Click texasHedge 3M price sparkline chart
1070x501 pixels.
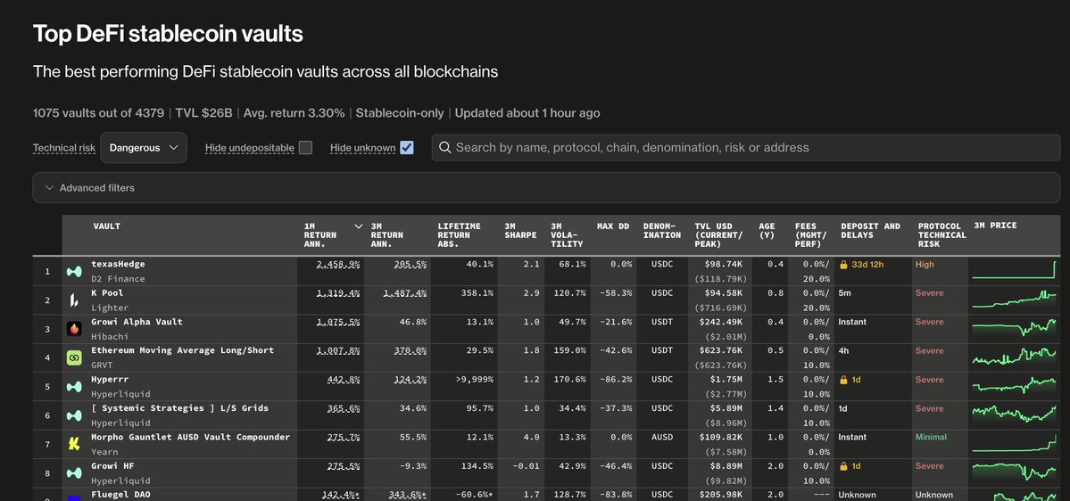(1014, 270)
